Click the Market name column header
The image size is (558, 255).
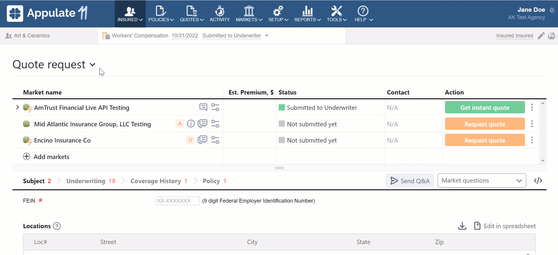[42, 92]
